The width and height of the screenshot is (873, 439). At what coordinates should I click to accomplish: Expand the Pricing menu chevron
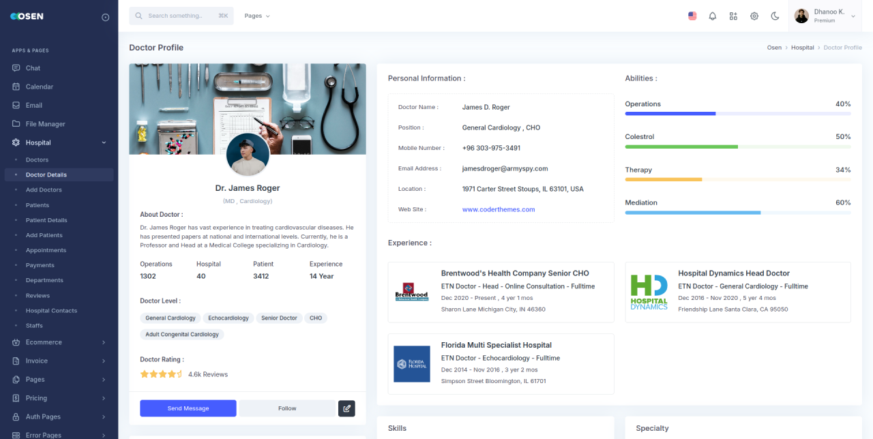(104, 398)
